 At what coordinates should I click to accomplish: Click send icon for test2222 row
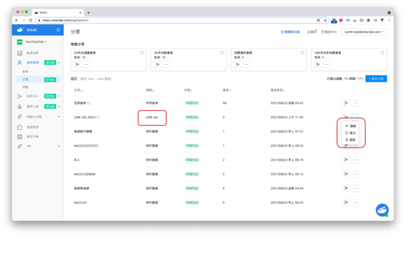point(346,202)
